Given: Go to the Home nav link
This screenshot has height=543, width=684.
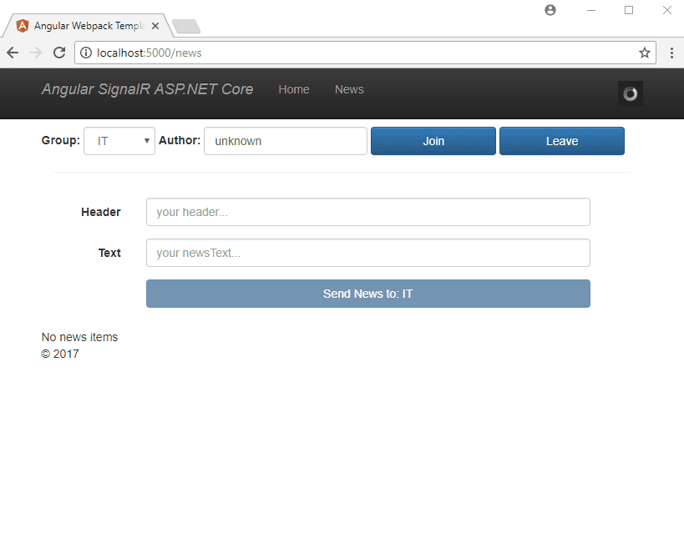Looking at the screenshot, I should [x=294, y=89].
